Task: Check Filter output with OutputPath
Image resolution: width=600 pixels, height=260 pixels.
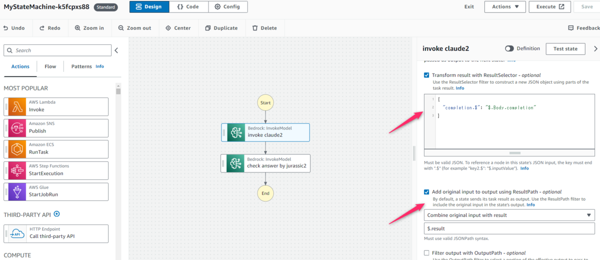Action: (x=426, y=253)
